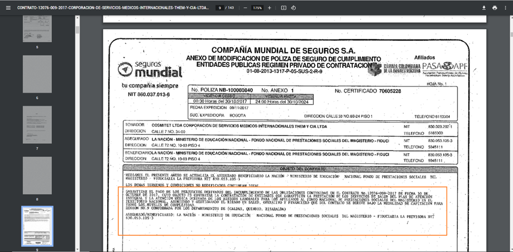
Task: Edit the current page number field
Action: [219, 8]
